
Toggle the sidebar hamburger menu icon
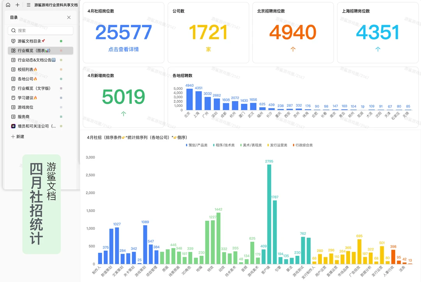[x=28, y=5]
